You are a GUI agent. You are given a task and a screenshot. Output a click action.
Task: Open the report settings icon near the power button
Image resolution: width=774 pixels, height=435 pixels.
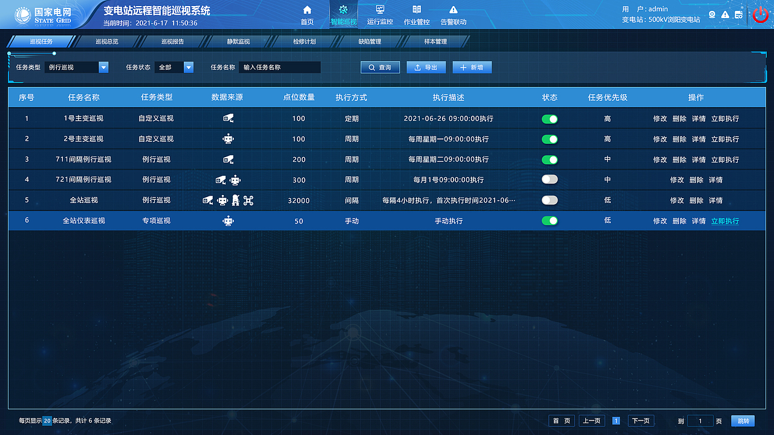[x=739, y=14]
